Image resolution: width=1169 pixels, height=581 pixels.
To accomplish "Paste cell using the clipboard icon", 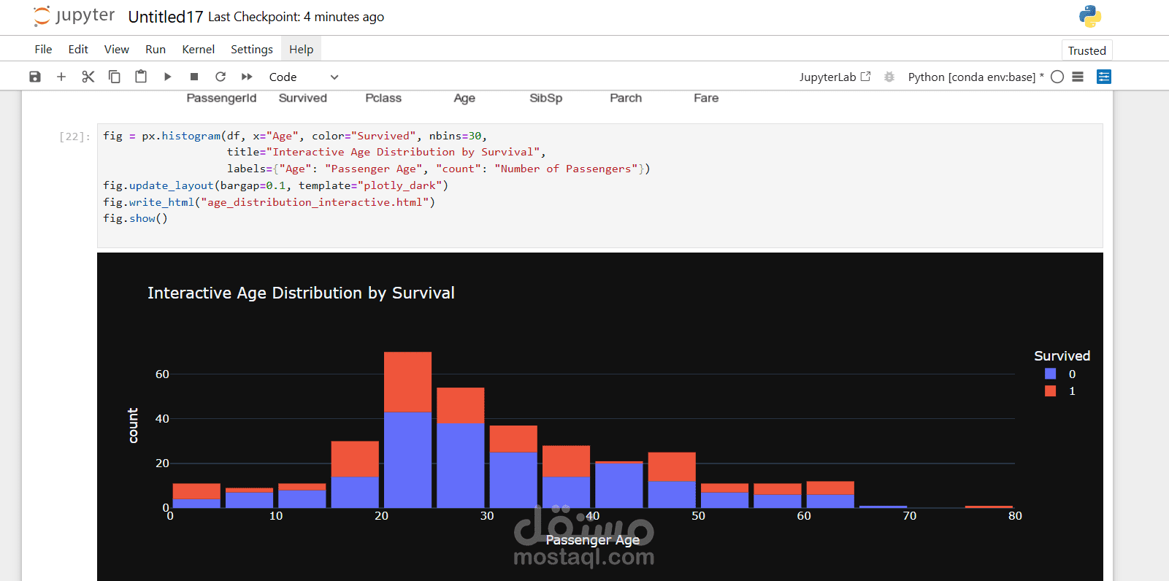I will coord(141,77).
